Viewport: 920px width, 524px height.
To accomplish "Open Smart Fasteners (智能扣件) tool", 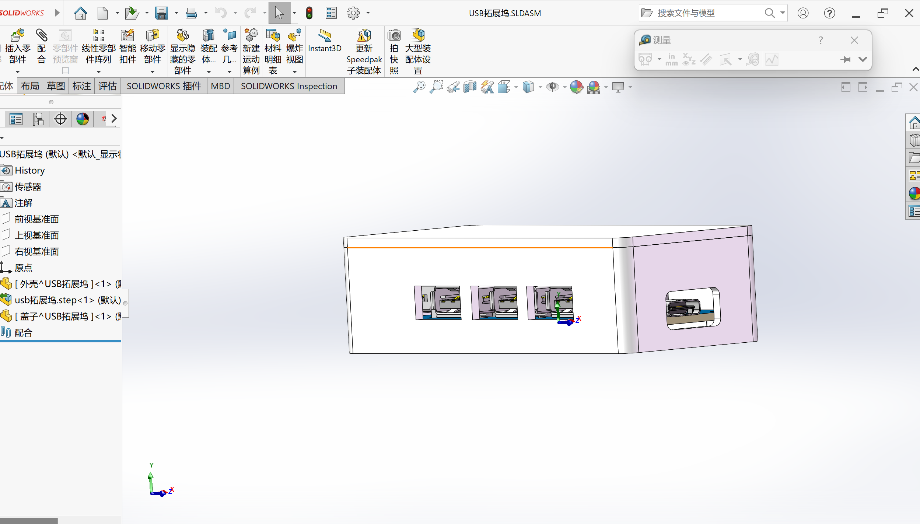I will (127, 36).
